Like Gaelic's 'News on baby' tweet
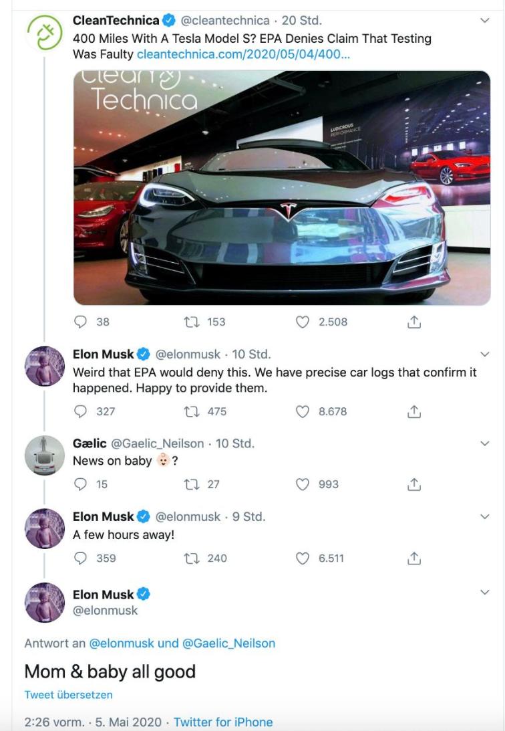 [x=303, y=484]
